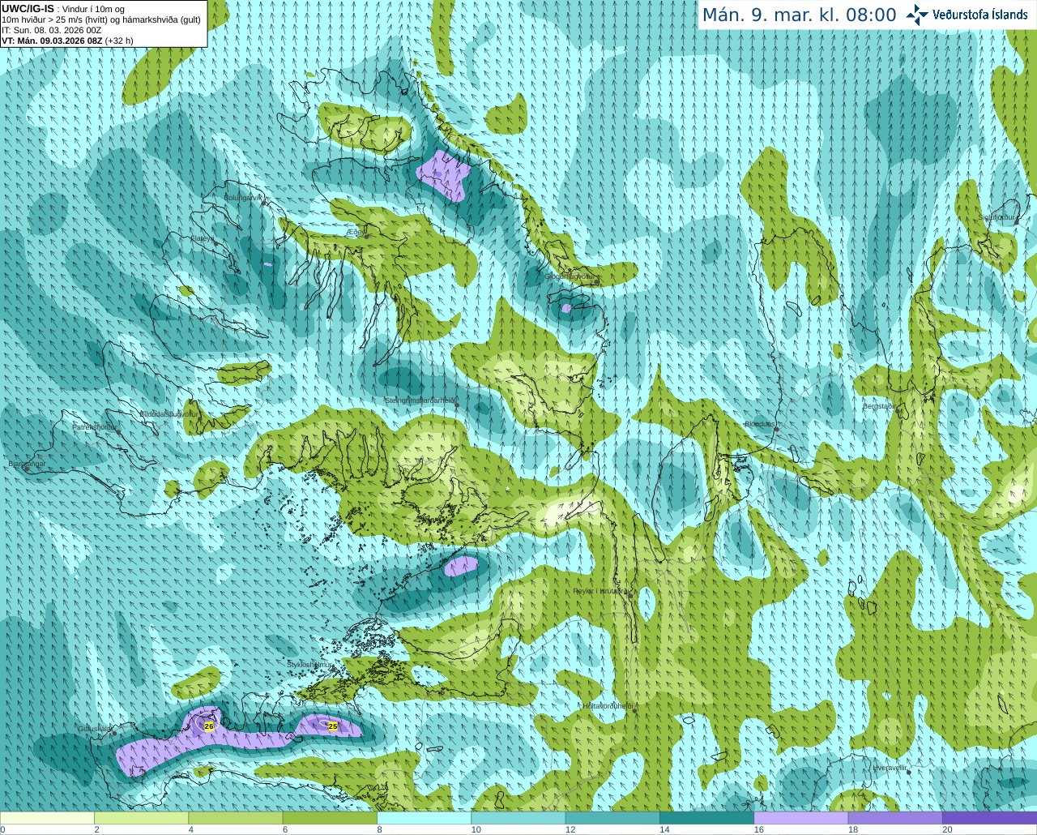
Task: Select the Reykir í Hrútafirði station label
Action: point(601,591)
